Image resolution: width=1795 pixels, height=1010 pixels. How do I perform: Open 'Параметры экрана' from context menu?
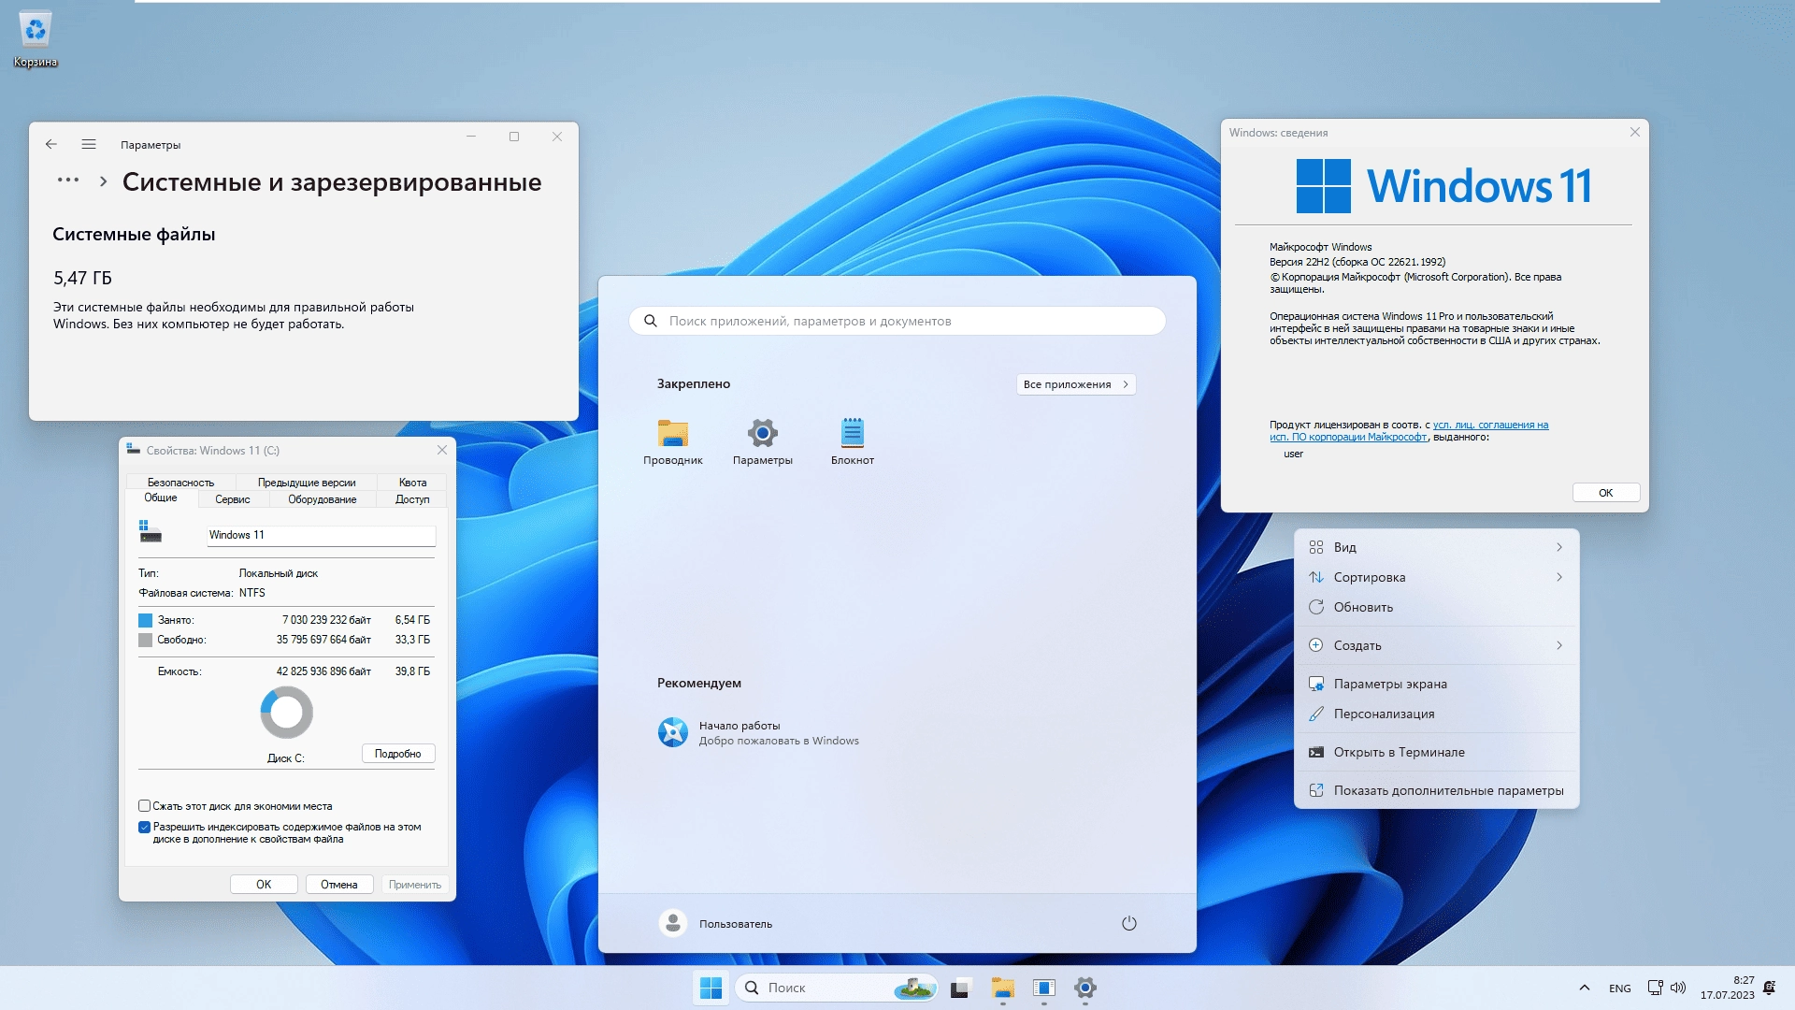click(1437, 684)
